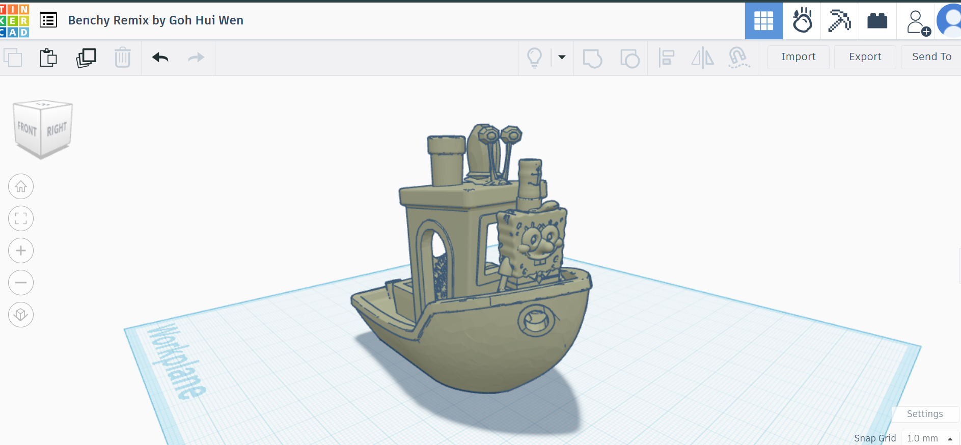Screen dimensions: 961x445
Task: Click the Cruise magnet tool icon
Action: click(738, 58)
